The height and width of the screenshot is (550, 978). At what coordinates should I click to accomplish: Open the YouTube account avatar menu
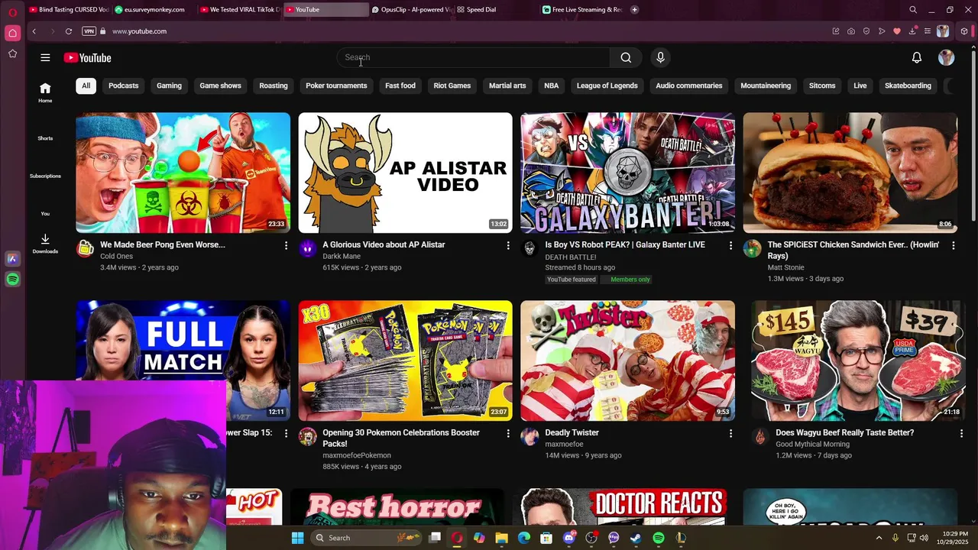pos(946,57)
